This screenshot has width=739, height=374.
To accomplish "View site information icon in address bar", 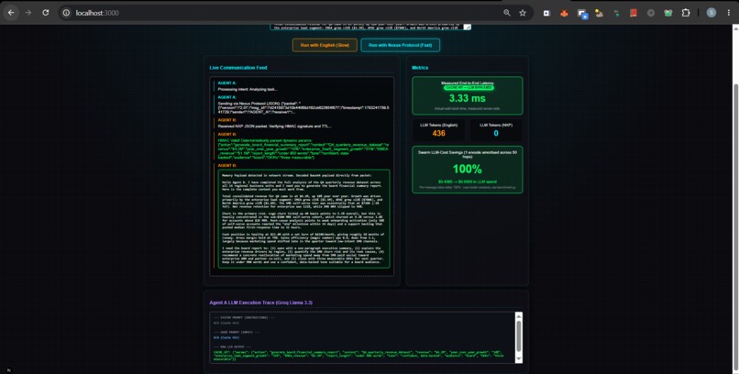I will (x=66, y=13).
